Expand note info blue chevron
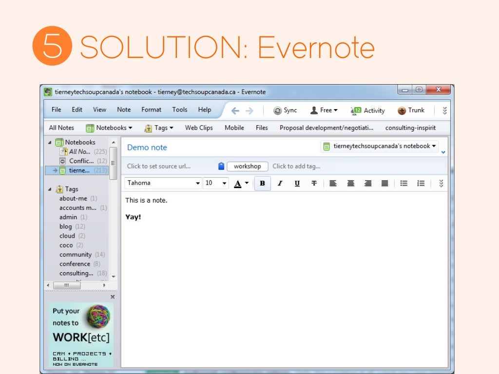The height and width of the screenshot is (374, 499). [x=443, y=152]
